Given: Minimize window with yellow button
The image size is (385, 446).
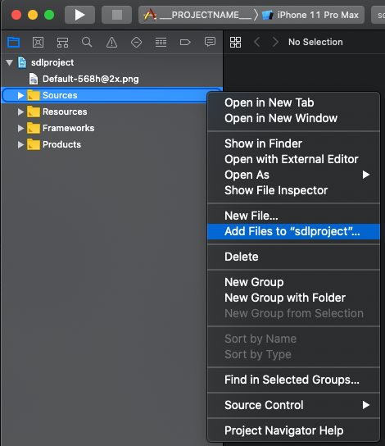Looking at the screenshot, I should click(33, 15).
